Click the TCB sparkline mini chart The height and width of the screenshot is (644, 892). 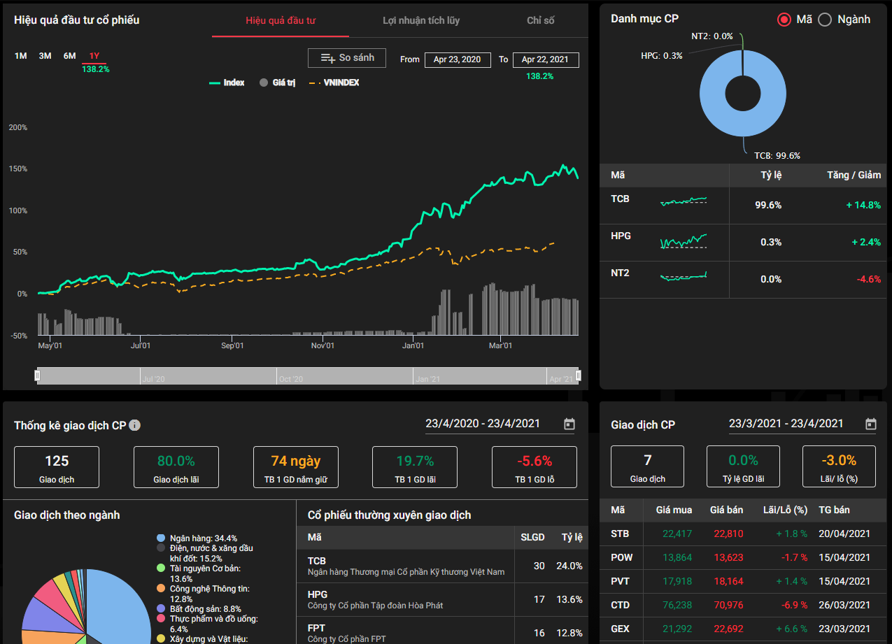[684, 201]
